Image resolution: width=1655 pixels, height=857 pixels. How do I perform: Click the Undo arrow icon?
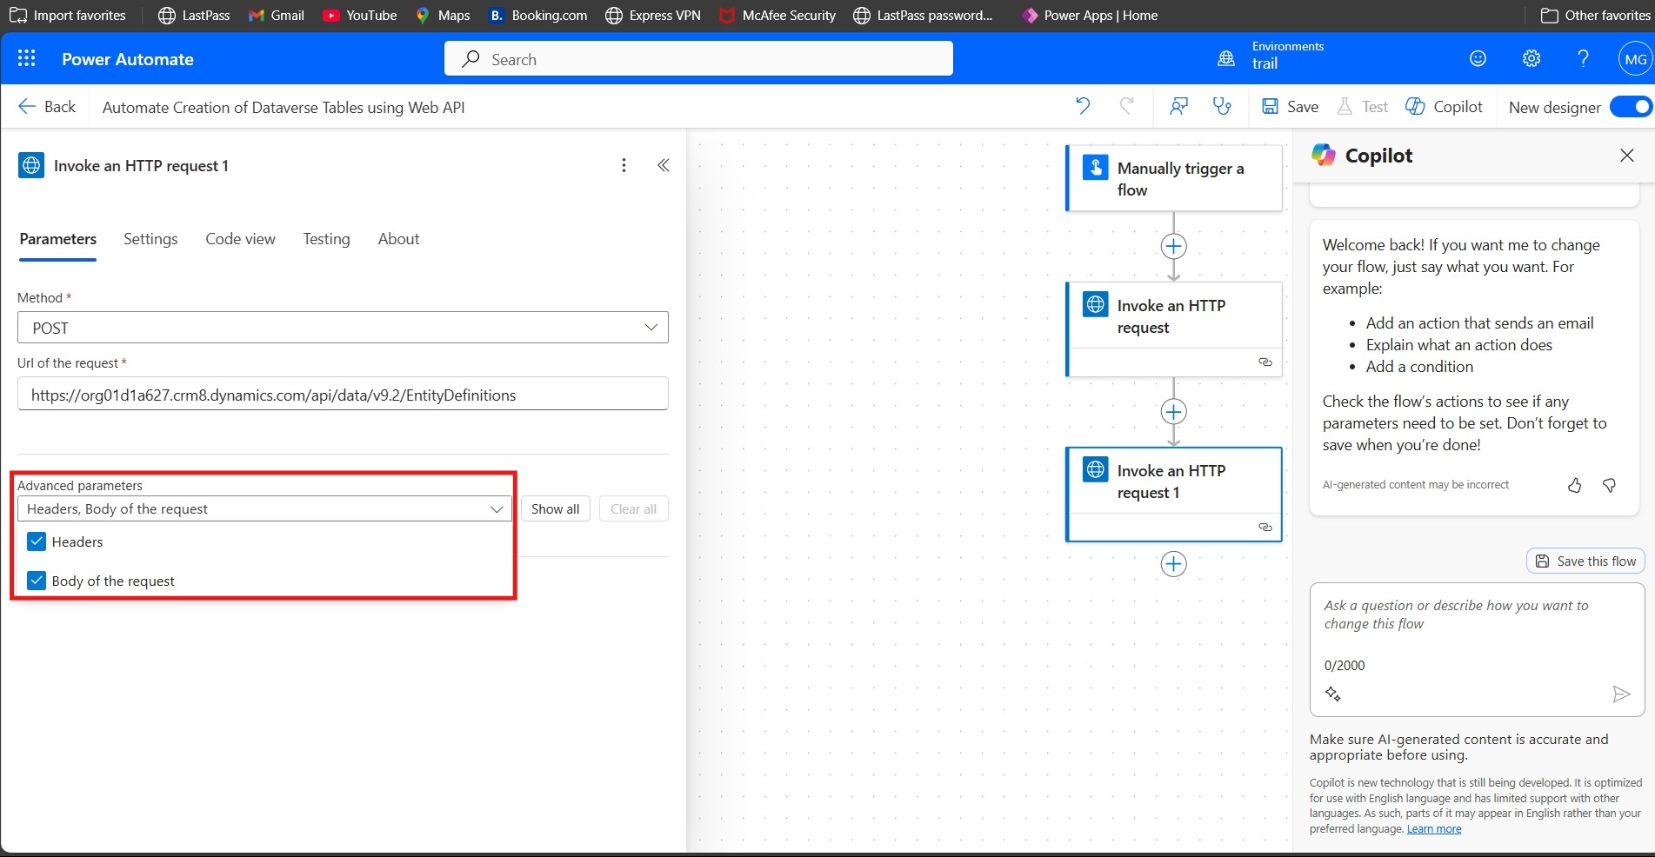(1083, 106)
